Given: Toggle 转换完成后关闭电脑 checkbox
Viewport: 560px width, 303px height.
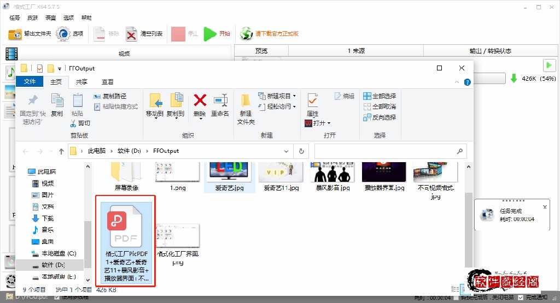Looking at the screenshot, I should tap(457, 298).
